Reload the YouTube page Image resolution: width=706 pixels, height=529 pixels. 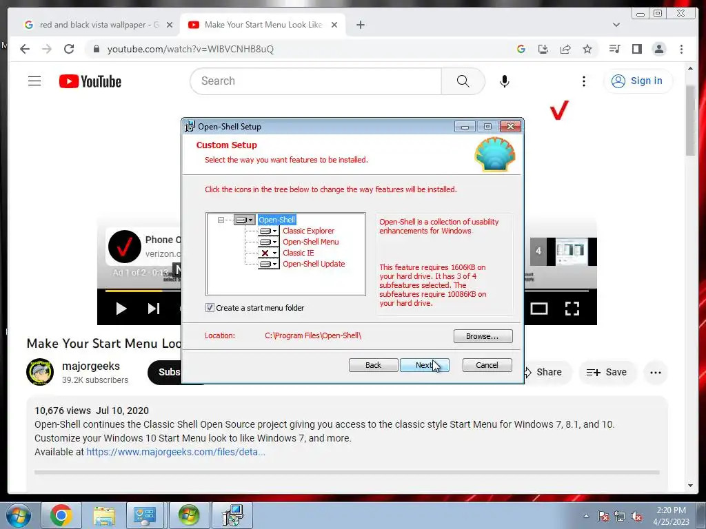point(69,49)
